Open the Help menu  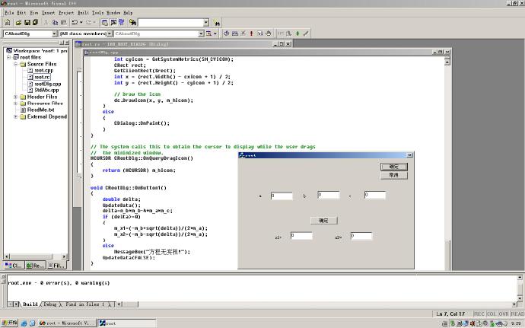[x=128, y=12]
